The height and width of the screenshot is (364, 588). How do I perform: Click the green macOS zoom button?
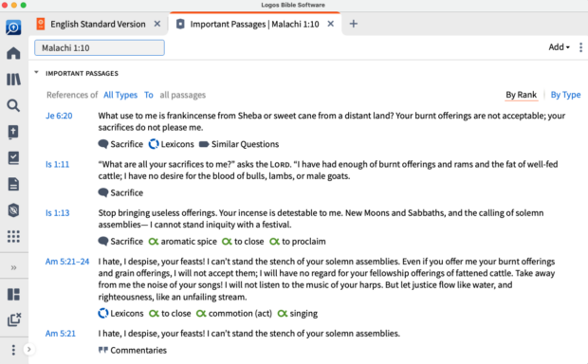[24, 5]
